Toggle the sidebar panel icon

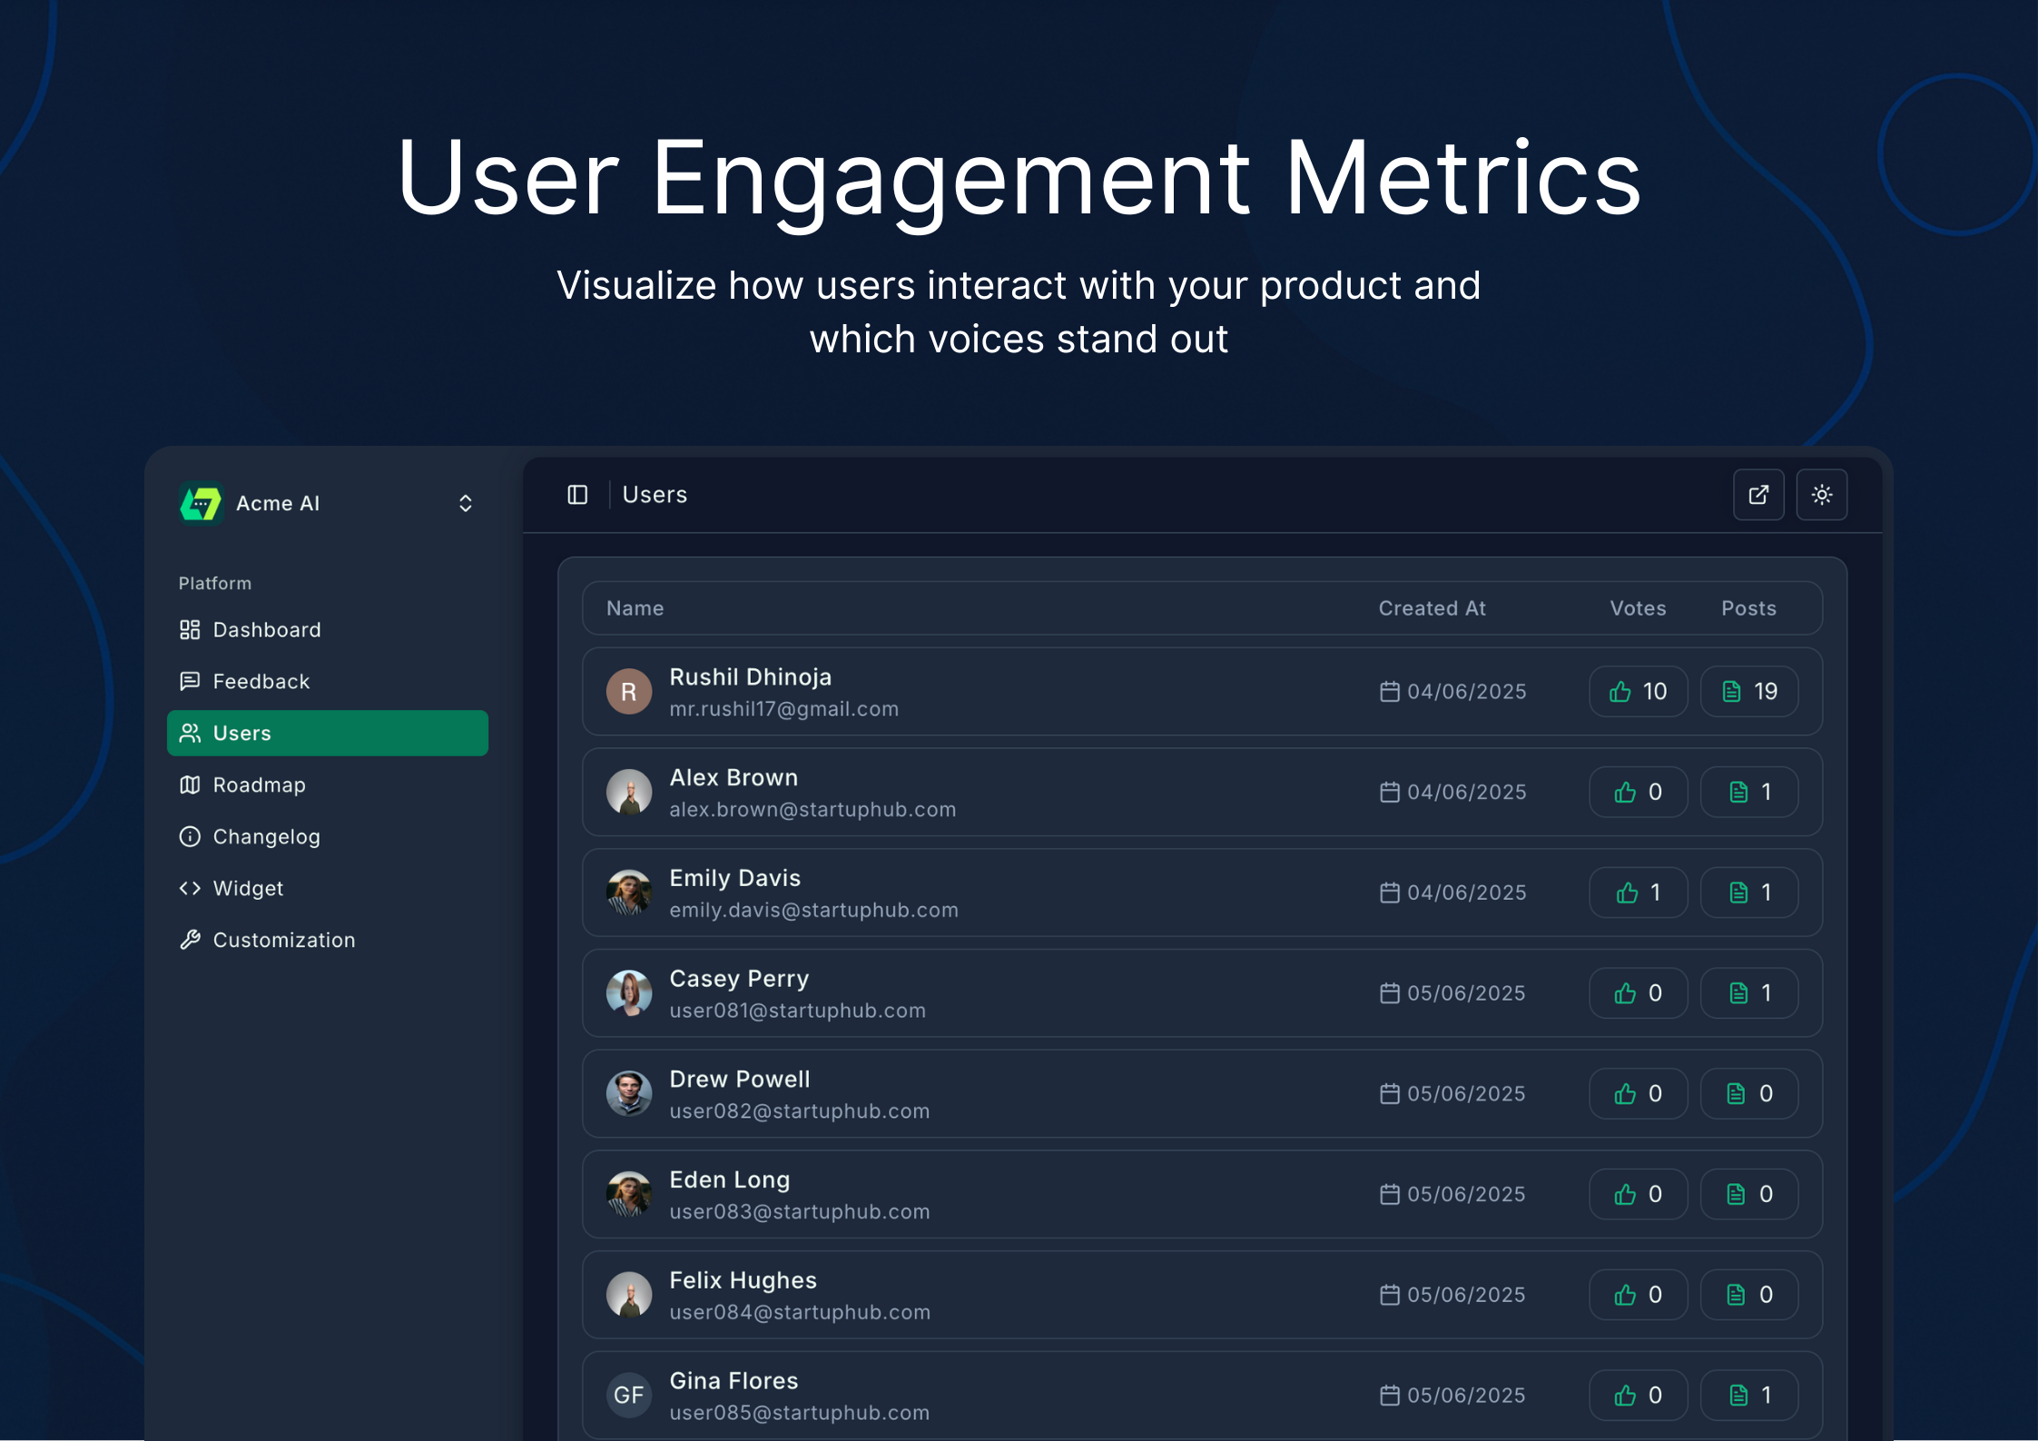pos(577,495)
